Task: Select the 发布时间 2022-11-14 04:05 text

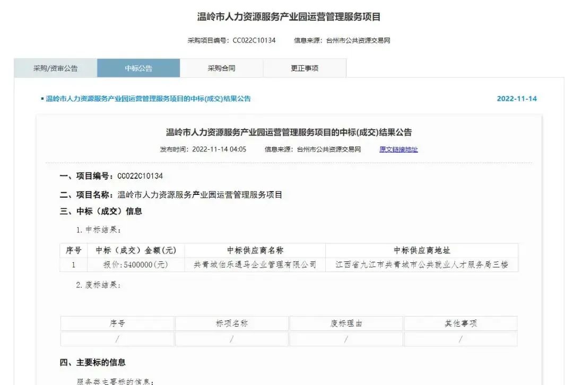Action: point(203,149)
